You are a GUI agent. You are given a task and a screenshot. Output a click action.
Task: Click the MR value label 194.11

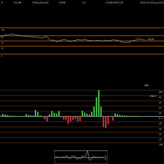pyautogui.click(x=153, y=96)
